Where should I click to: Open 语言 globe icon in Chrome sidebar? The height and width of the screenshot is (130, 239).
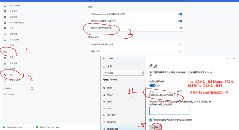point(5,58)
